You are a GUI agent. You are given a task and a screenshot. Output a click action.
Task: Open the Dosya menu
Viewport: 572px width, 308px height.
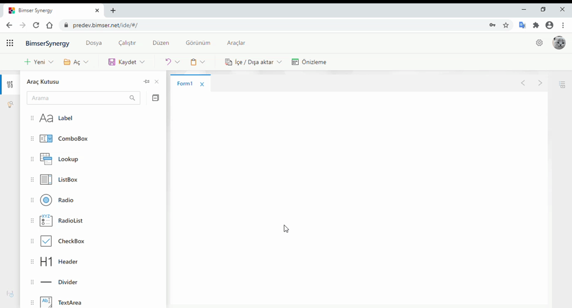[94, 43]
